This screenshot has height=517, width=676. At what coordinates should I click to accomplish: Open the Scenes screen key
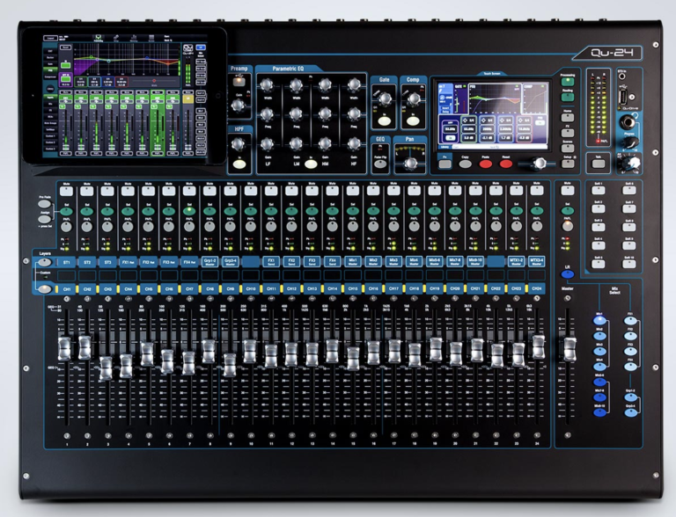568,148
